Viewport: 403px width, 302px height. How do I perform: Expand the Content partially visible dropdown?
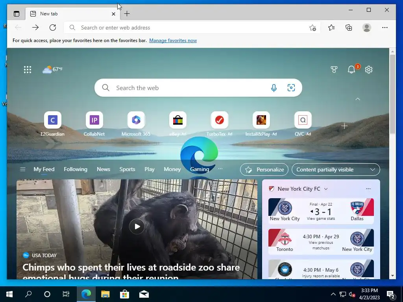[x=336, y=169]
